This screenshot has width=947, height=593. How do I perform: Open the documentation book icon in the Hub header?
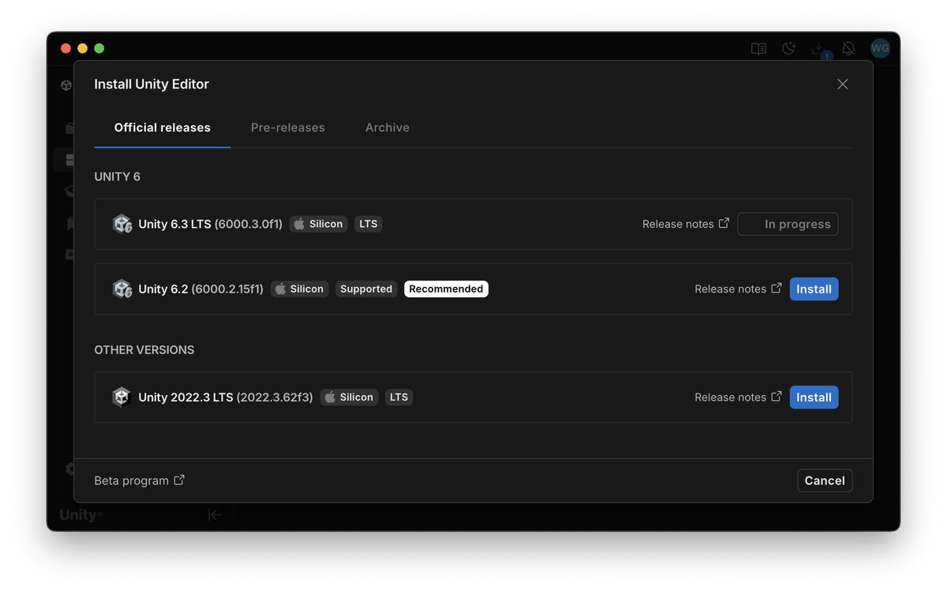(x=758, y=49)
